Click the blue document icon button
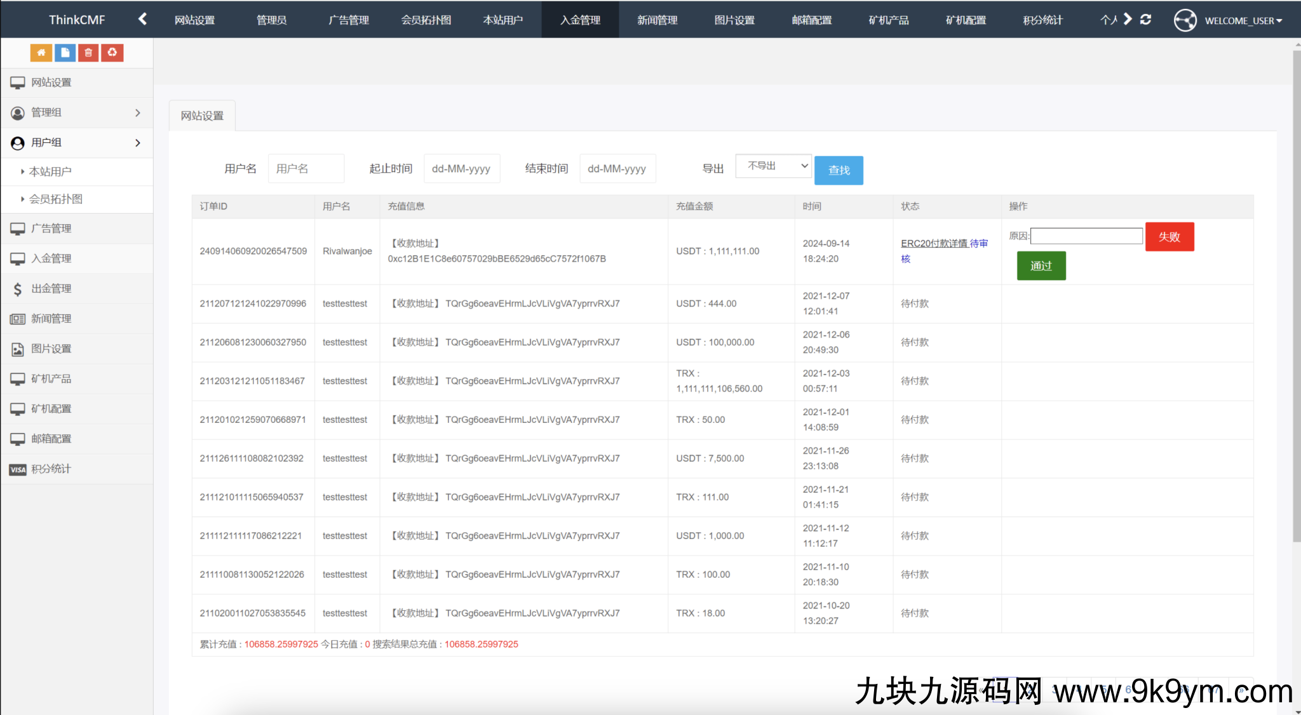This screenshot has height=715, width=1301. tap(65, 53)
